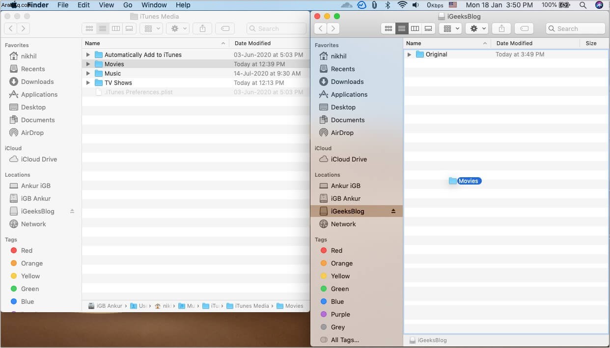Switch iTunes Media window to column view
The image size is (610, 348).
116,28
